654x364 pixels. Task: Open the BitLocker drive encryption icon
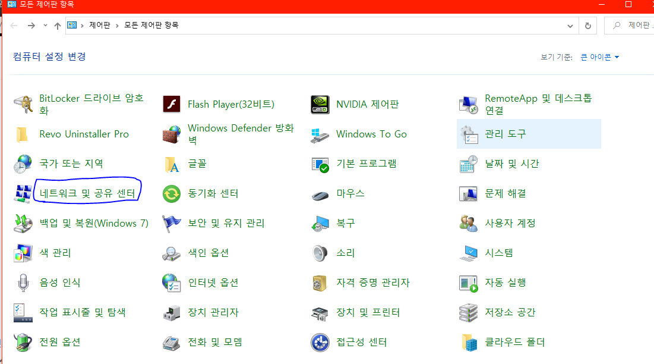click(x=23, y=104)
